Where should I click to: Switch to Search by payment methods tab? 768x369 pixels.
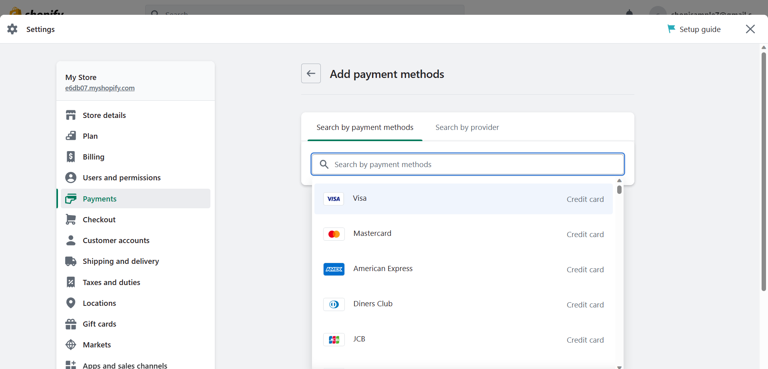click(x=365, y=127)
